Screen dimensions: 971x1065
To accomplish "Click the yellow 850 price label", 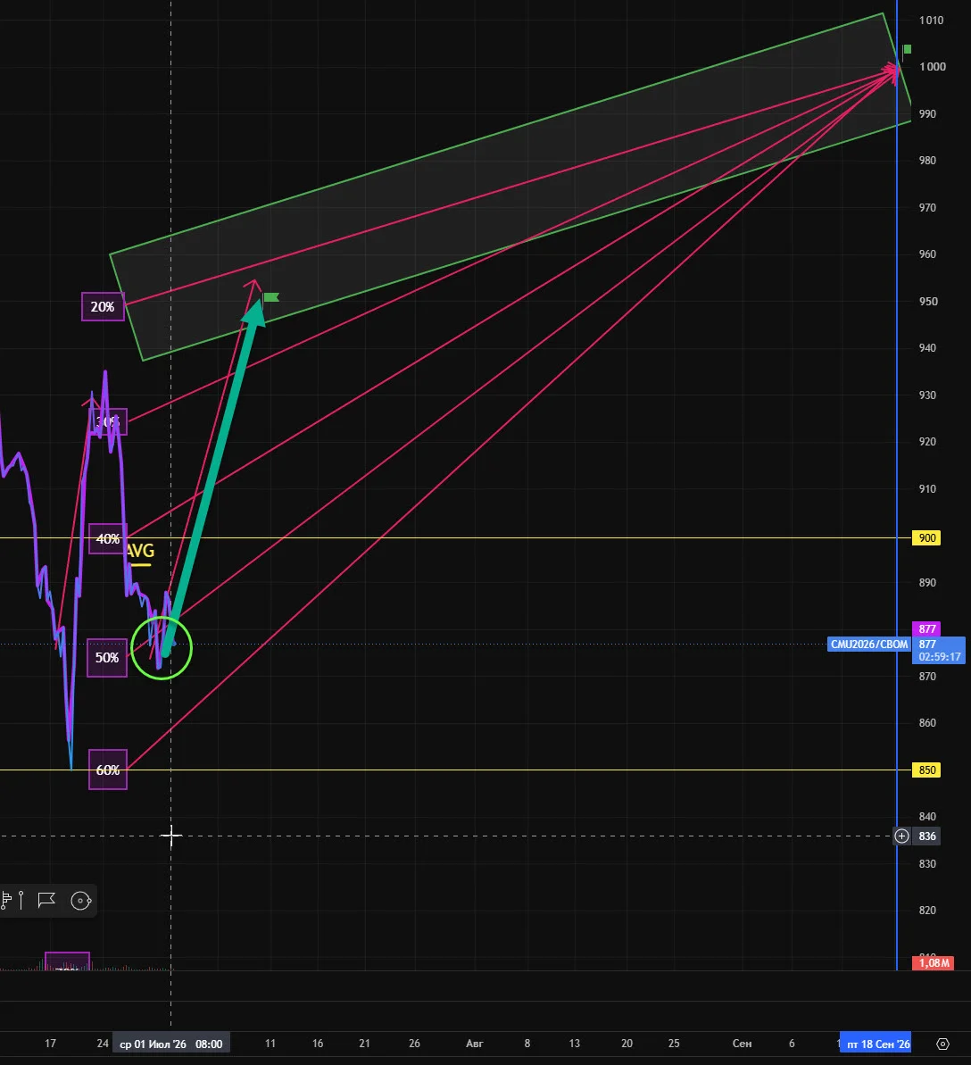I will tap(927, 770).
